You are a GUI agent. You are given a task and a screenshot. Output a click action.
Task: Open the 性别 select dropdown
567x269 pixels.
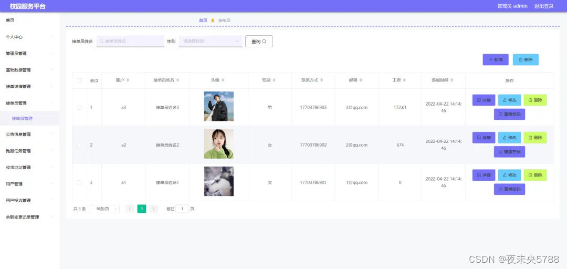pos(211,42)
